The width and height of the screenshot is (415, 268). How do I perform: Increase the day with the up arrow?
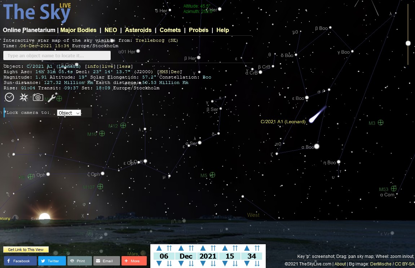coord(159,248)
